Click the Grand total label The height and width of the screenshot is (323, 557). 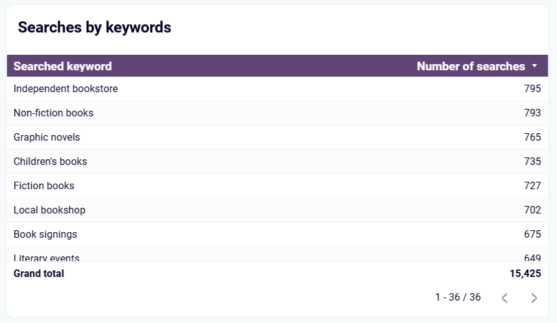pyautogui.click(x=39, y=273)
